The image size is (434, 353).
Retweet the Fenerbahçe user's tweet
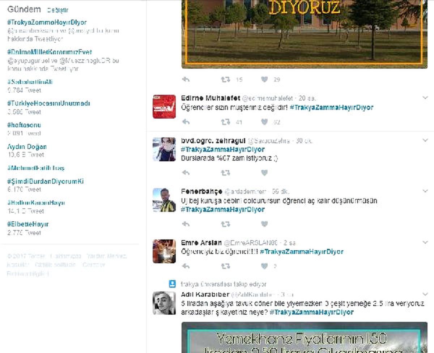click(x=225, y=224)
